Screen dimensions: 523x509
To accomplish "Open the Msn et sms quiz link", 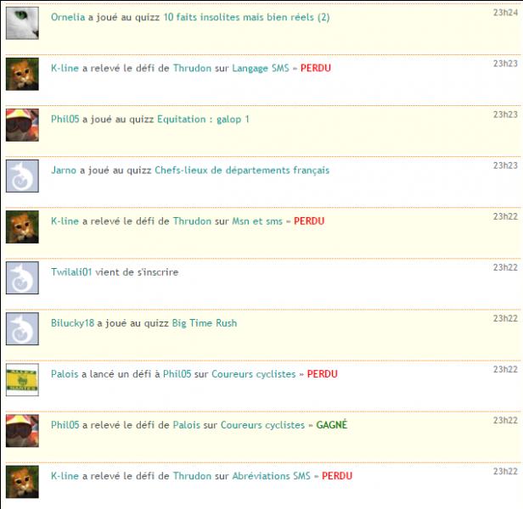I will point(257,221).
